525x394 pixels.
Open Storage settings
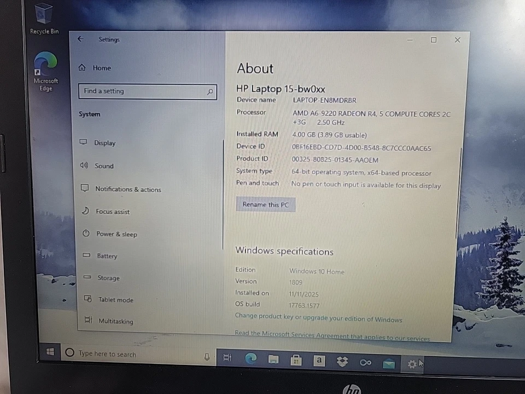[108, 277]
